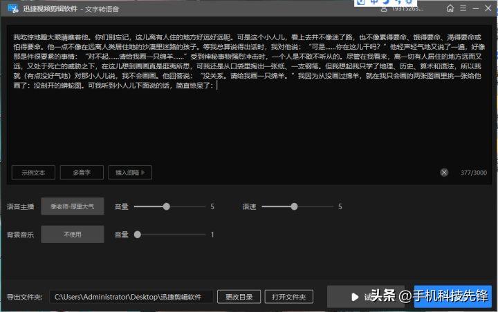Click the home icon in title bar
The width and height of the screenshot is (498, 312).
451,9
